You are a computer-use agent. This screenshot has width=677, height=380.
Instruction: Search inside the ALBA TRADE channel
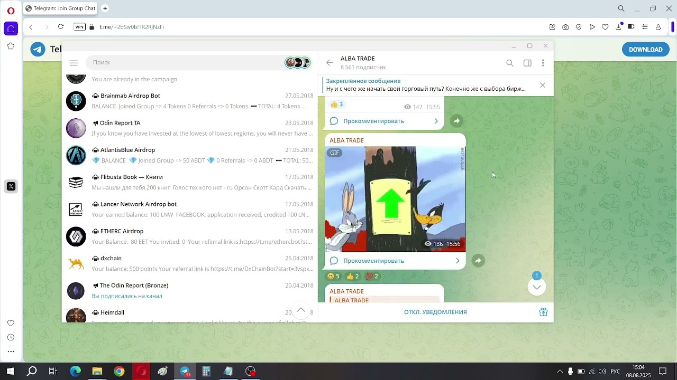click(510, 63)
